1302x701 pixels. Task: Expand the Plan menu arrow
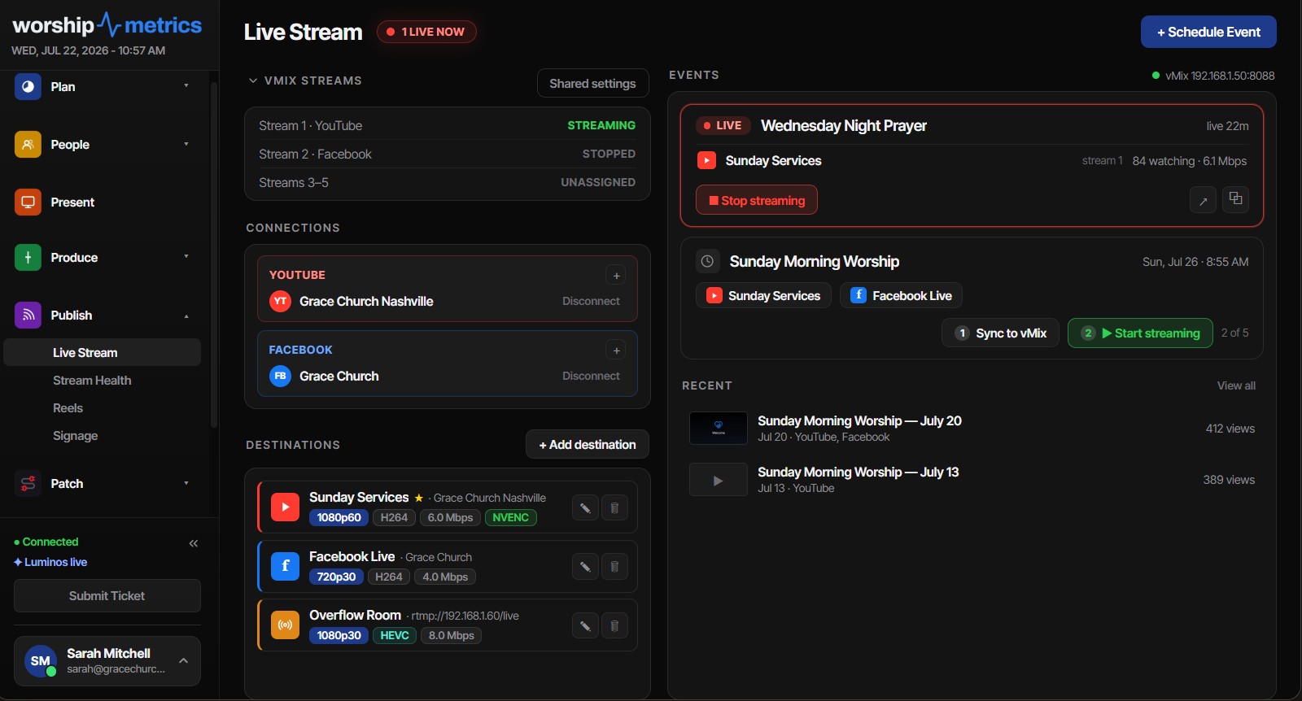pyautogui.click(x=186, y=86)
